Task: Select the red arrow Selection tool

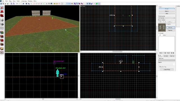Action: click(x=2, y=8)
